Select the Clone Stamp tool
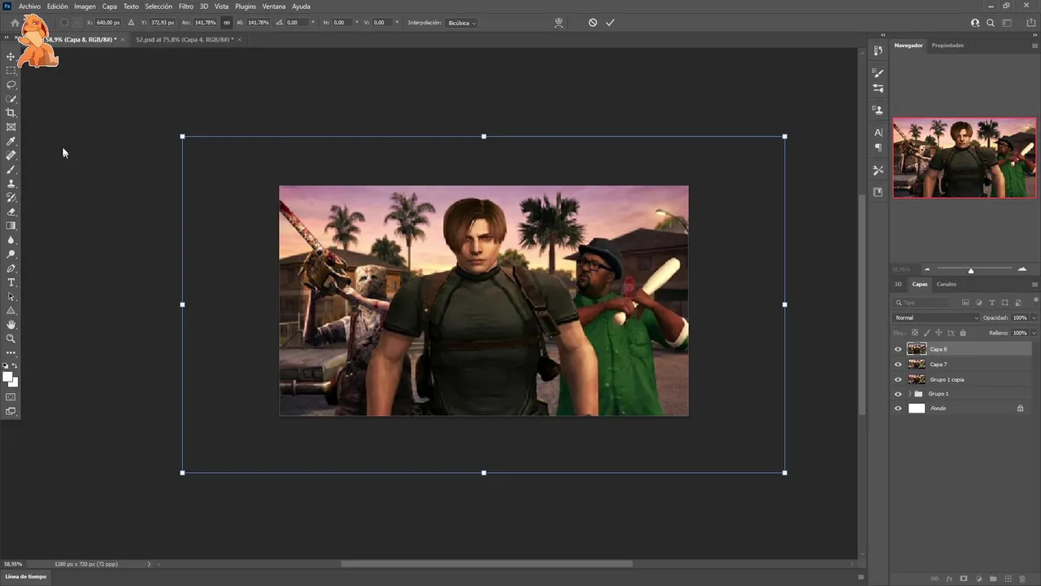The height and width of the screenshot is (586, 1041). pyautogui.click(x=11, y=184)
